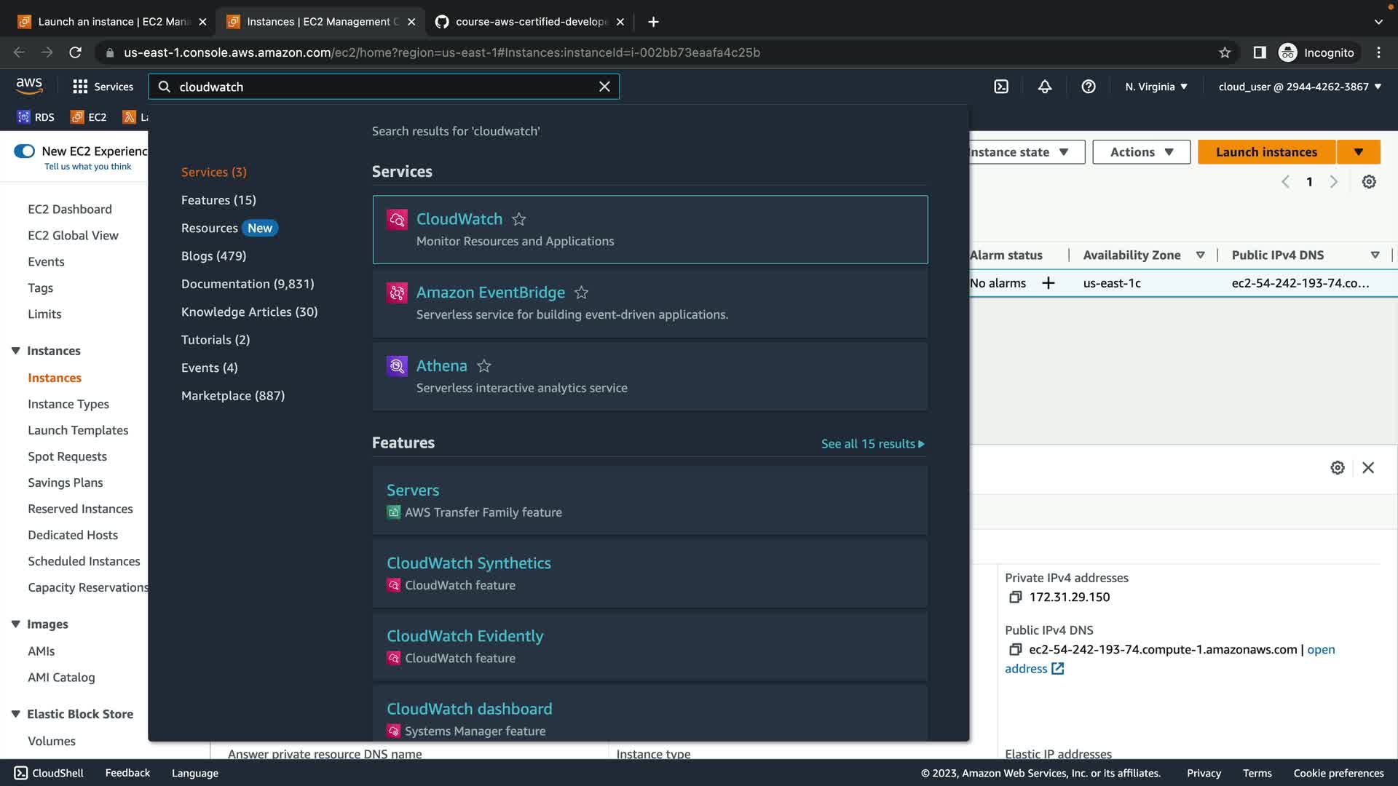Viewport: 1398px width, 786px height.
Task: Copy the private IPv4 address 172.31.29.150
Action: (1015, 598)
